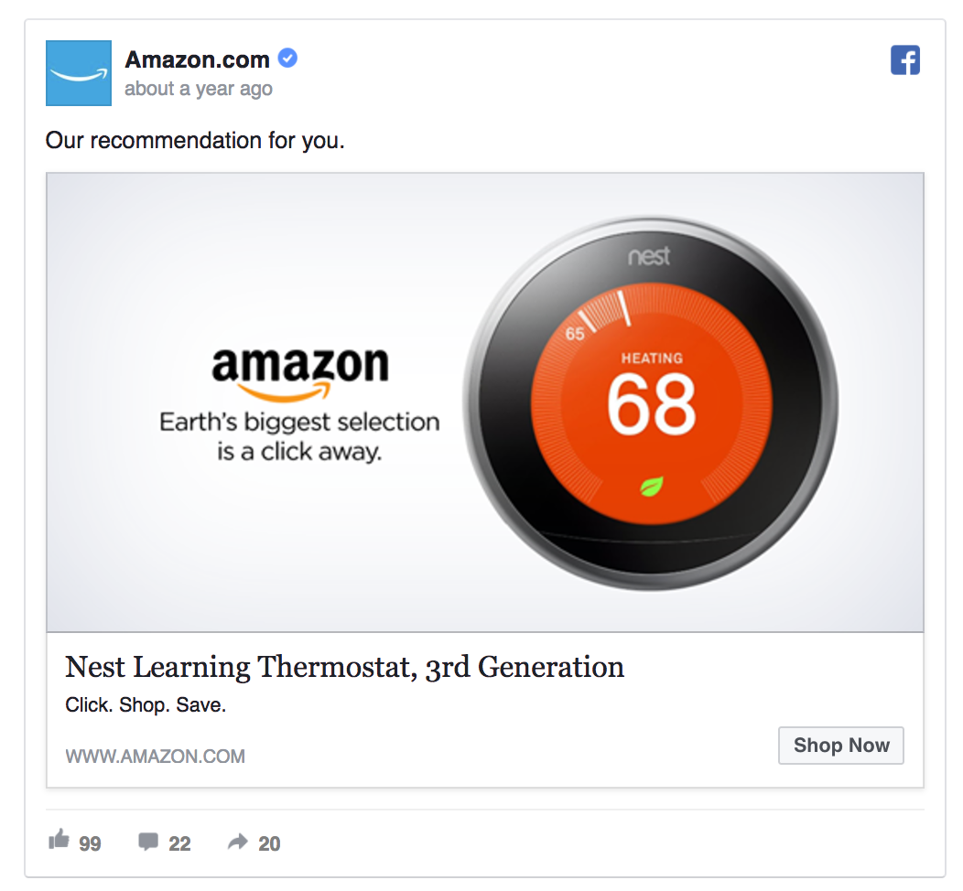Share the post with arrow icon
Image resolution: width=963 pixels, height=891 pixels.
coord(238,842)
